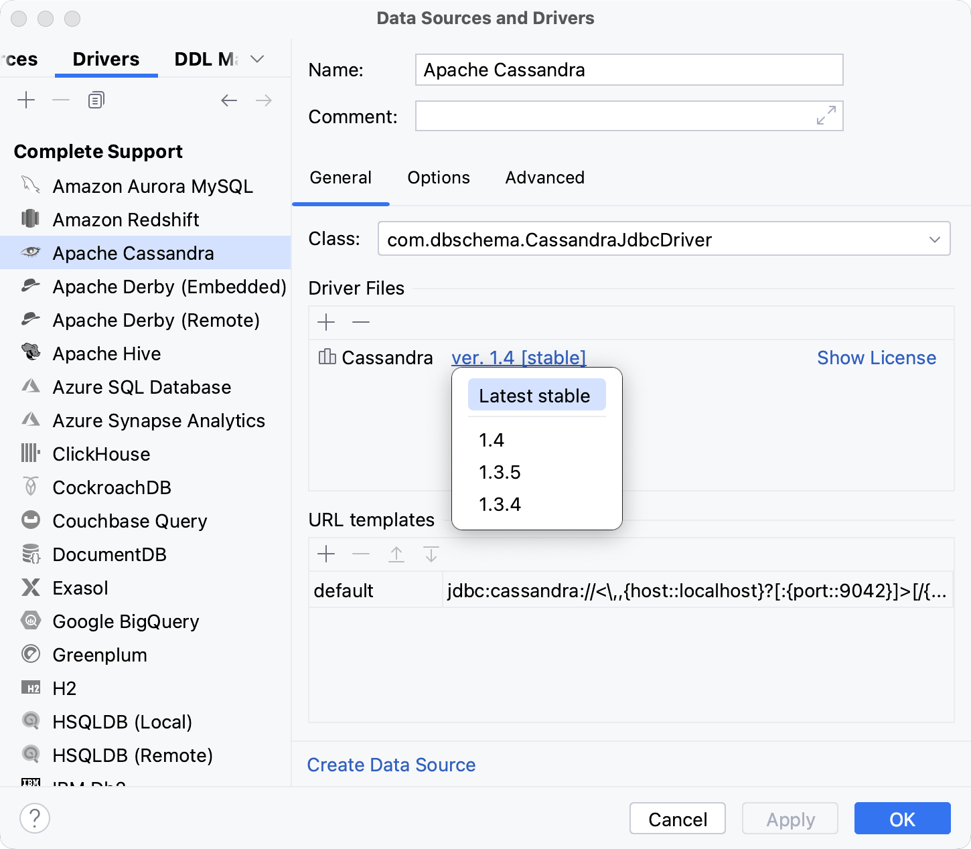Select driver version 1.3.5
Image resolution: width=971 pixels, height=849 pixels.
point(500,472)
